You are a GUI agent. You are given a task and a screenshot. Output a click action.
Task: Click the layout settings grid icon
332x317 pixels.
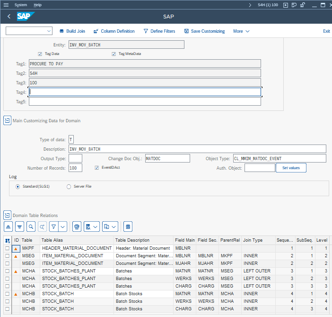click(128, 226)
